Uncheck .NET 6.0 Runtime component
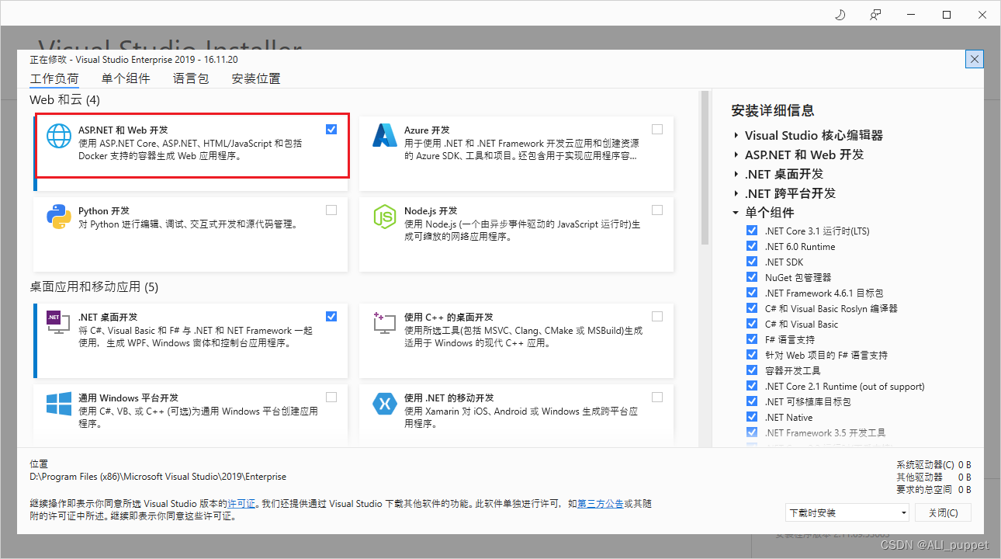This screenshot has width=1001, height=559. coord(751,246)
